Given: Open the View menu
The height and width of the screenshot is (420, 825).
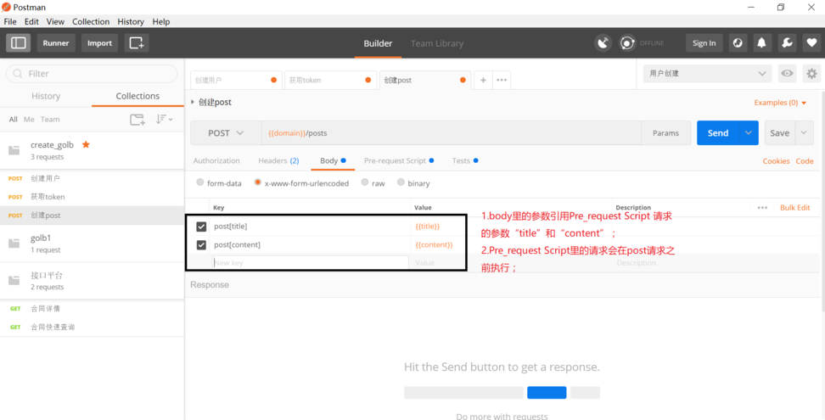Looking at the screenshot, I should point(55,21).
